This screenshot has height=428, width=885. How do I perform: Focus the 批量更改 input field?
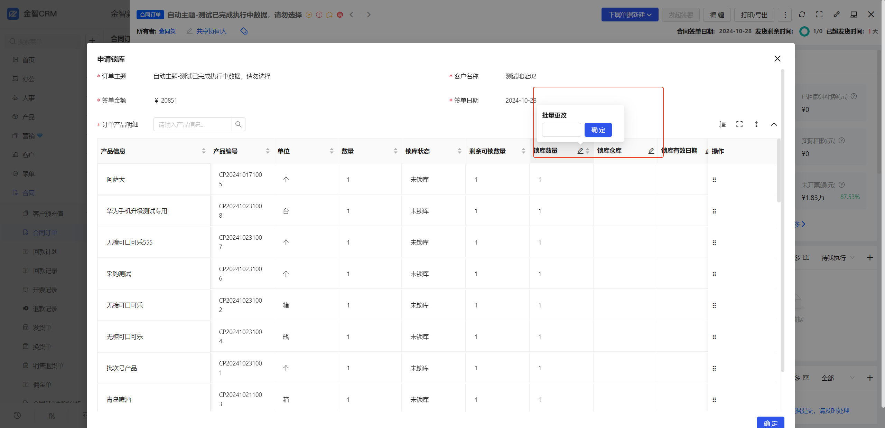tap(561, 130)
